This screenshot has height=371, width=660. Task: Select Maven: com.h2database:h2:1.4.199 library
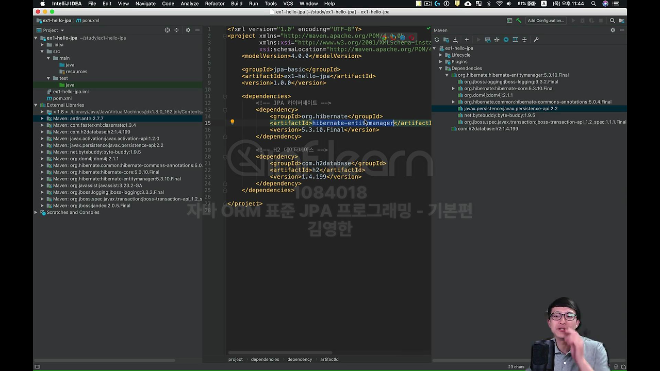click(x=92, y=132)
